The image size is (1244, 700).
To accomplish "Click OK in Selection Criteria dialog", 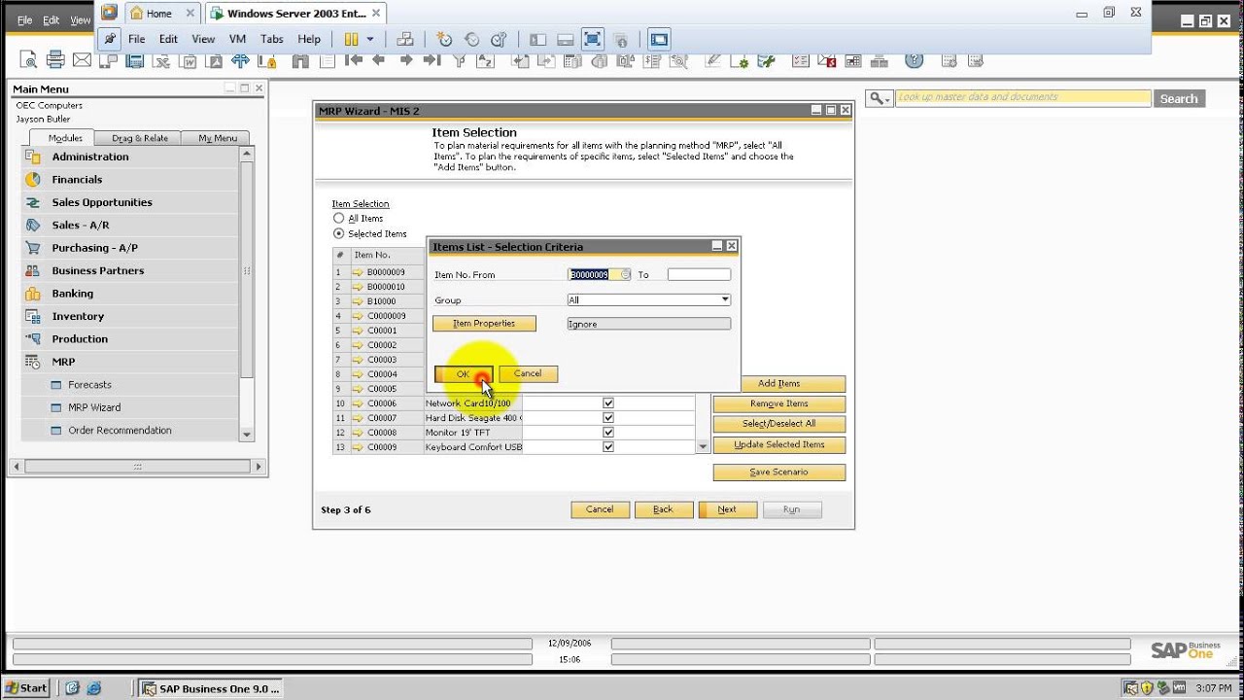I will pyautogui.click(x=464, y=374).
